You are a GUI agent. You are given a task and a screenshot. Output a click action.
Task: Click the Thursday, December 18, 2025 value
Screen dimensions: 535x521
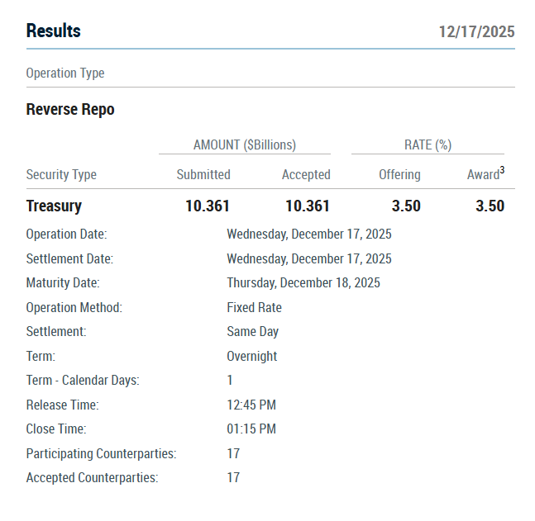pyautogui.click(x=303, y=283)
